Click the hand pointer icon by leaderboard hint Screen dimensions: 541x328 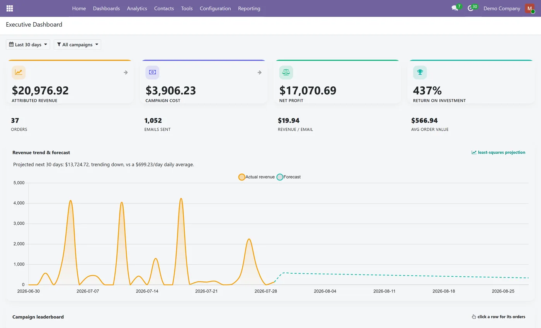(474, 317)
